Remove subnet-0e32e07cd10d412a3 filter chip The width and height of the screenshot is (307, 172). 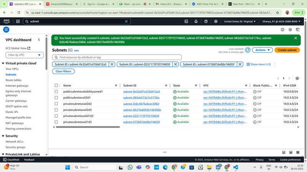pyautogui.click(x=112, y=64)
